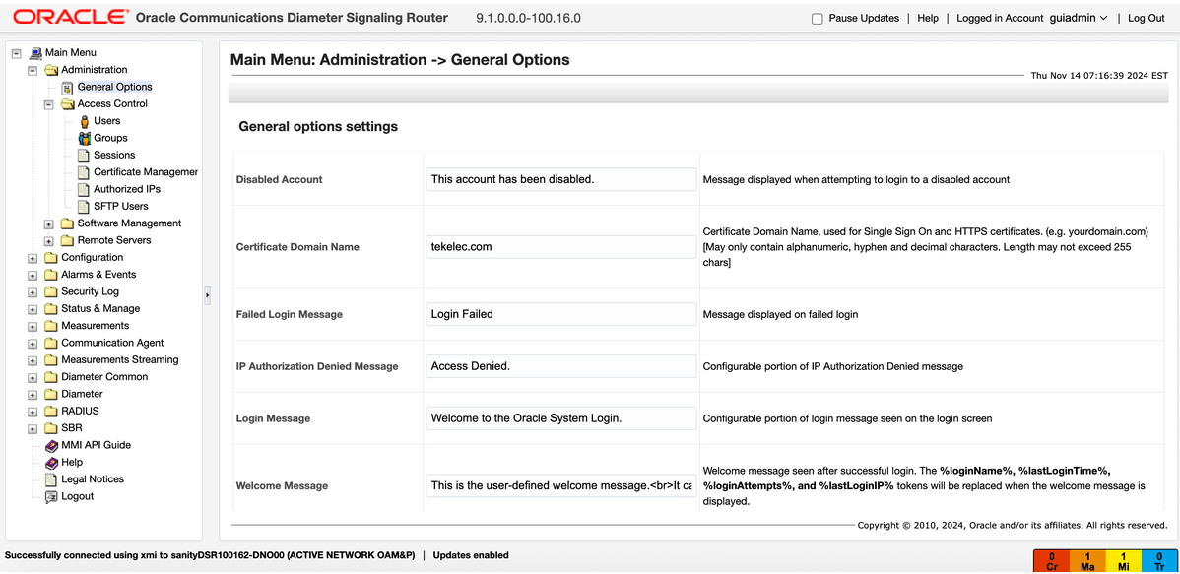
Task: Click the Diameter Common folder icon
Action: (50, 377)
